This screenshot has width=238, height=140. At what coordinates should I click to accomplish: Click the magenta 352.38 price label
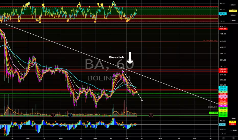[x=223, y=106]
